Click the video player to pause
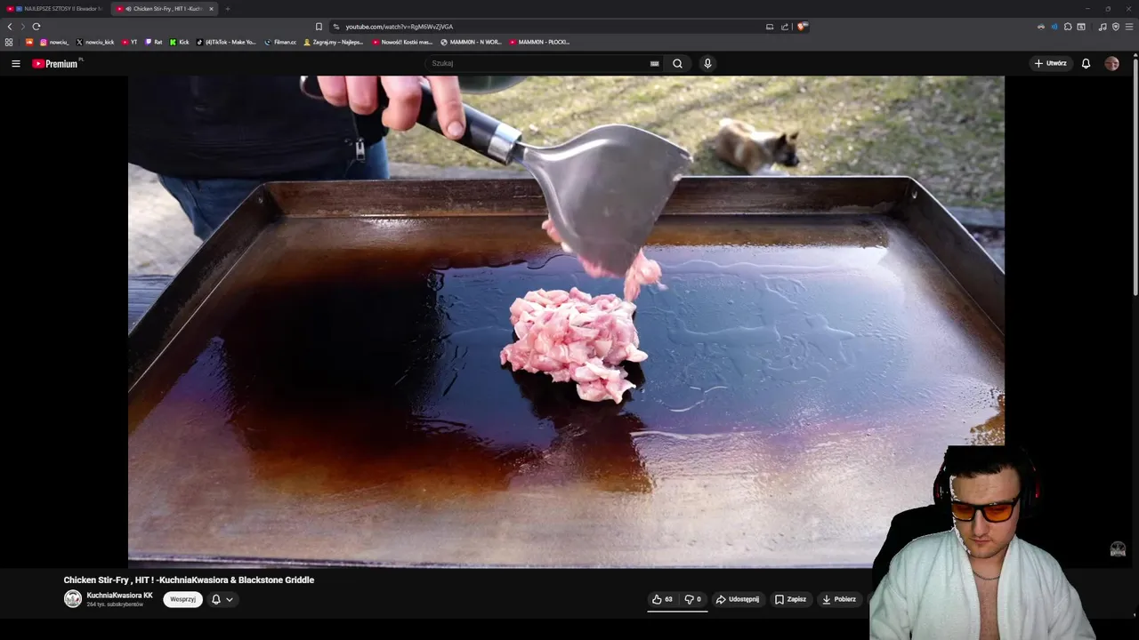 click(x=566, y=321)
